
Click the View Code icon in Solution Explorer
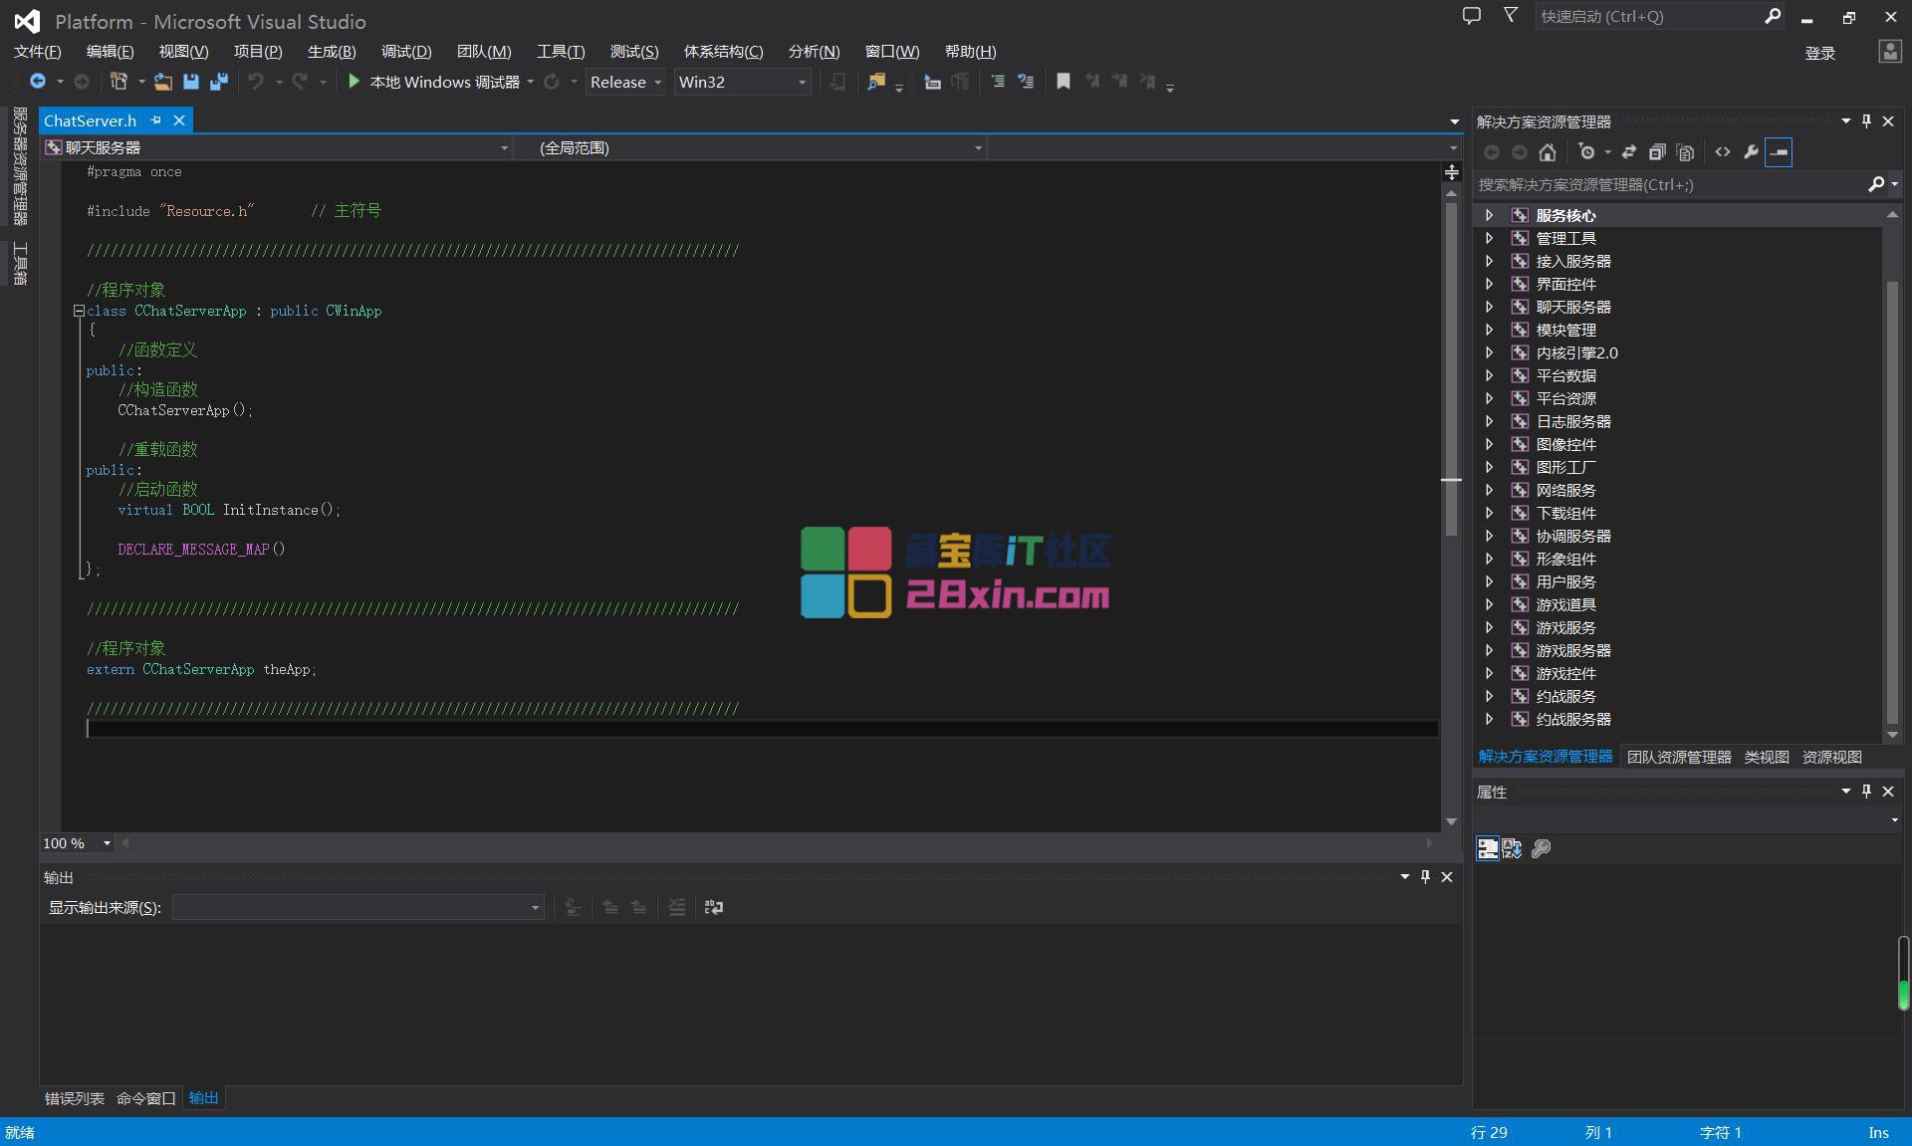(x=1722, y=152)
